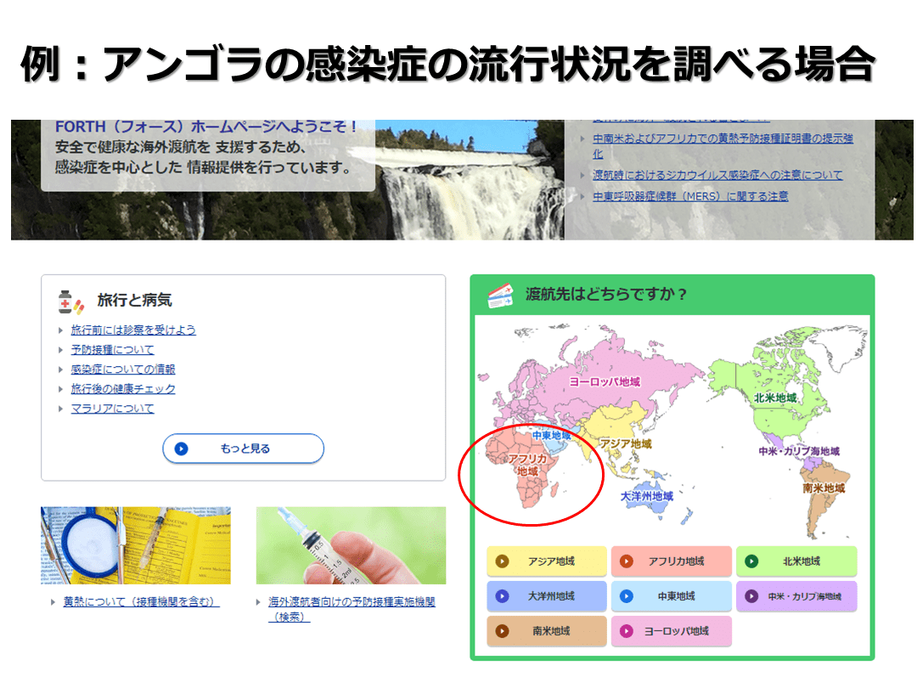Click the play arrow icon in もっと見る button
The image size is (917, 688).
point(181,448)
